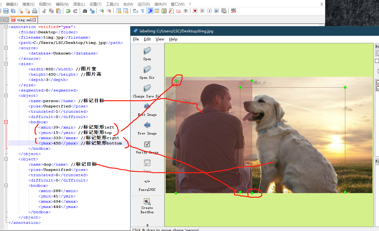The width and height of the screenshot is (379, 231).
Task: Click Open Dir in labelImg
Action: (x=147, y=72)
